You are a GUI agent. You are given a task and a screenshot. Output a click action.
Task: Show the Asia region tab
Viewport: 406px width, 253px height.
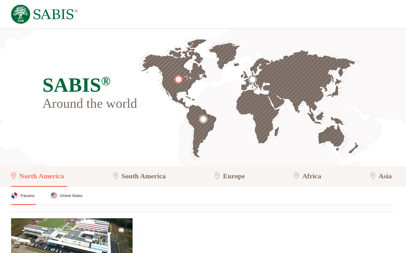pyautogui.click(x=381, y=176)
